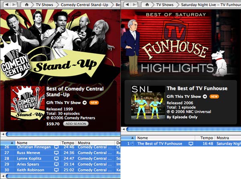Click video icon beside Lynne Koplitz

[x=56, y=159]
